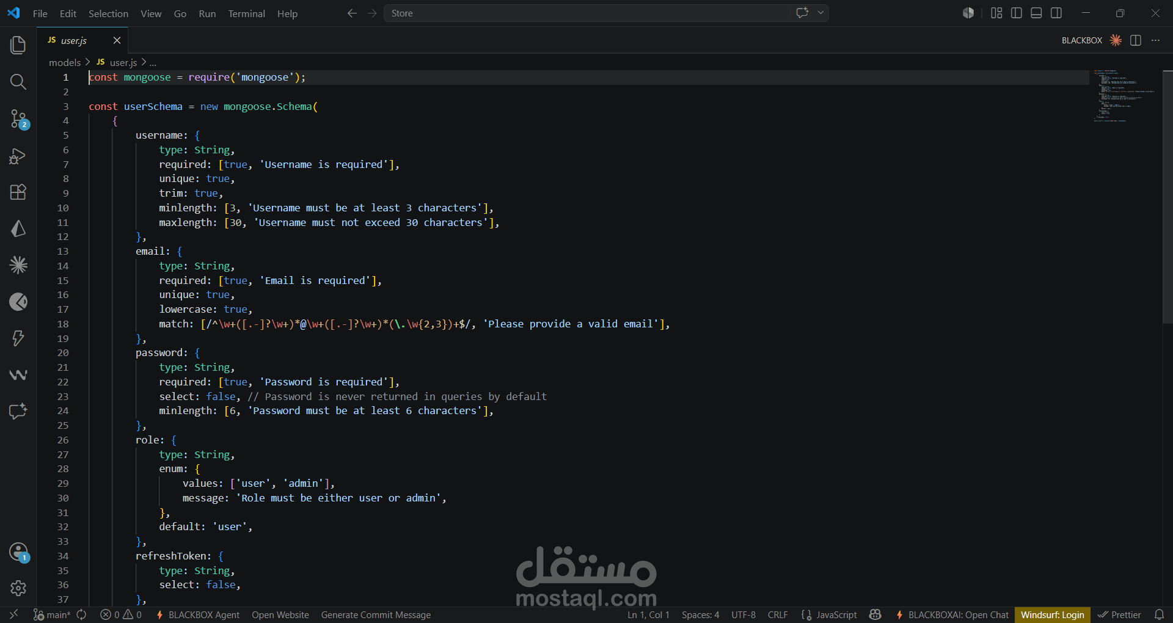
Task: Customize layout icon in title bar
Action: 996,13
